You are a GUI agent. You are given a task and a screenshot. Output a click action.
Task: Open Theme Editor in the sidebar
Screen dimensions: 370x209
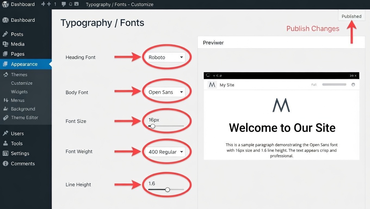click(x=24, y=118)
